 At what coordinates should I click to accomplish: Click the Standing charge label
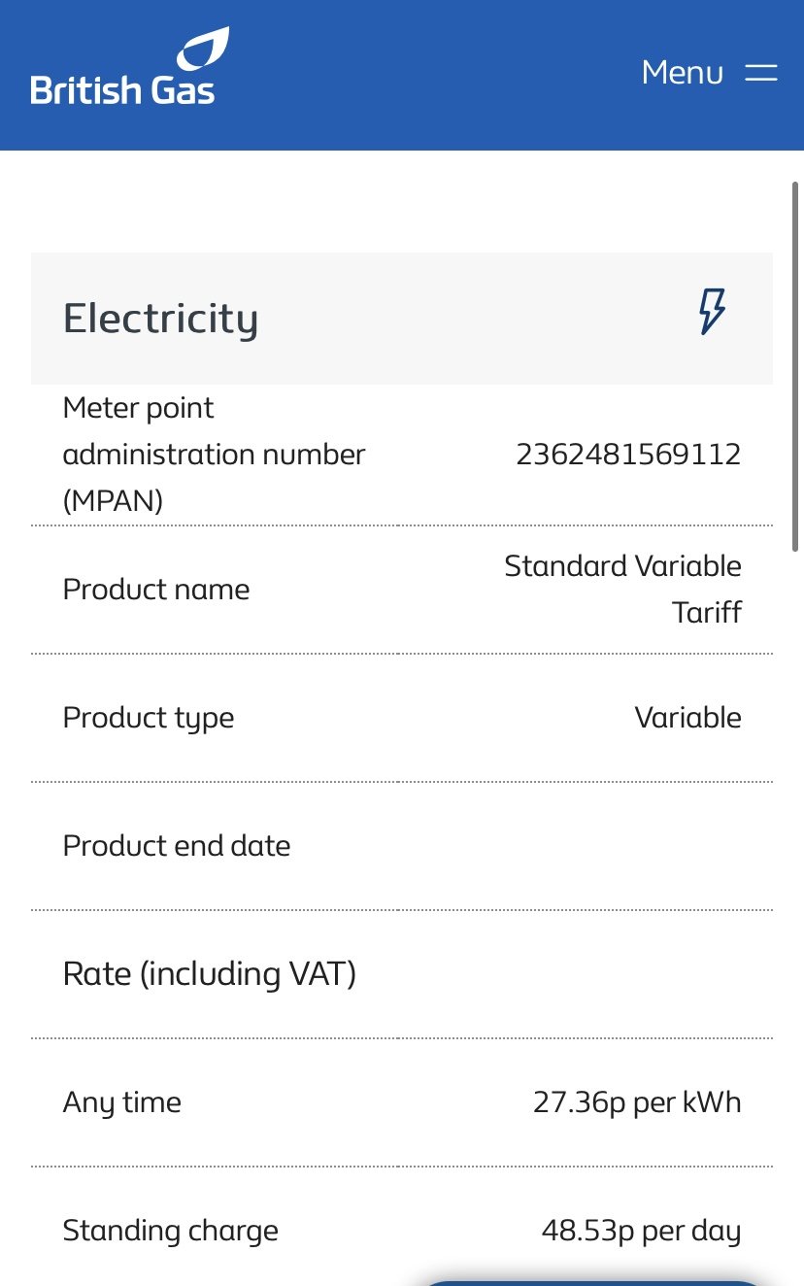[170, 1231]
